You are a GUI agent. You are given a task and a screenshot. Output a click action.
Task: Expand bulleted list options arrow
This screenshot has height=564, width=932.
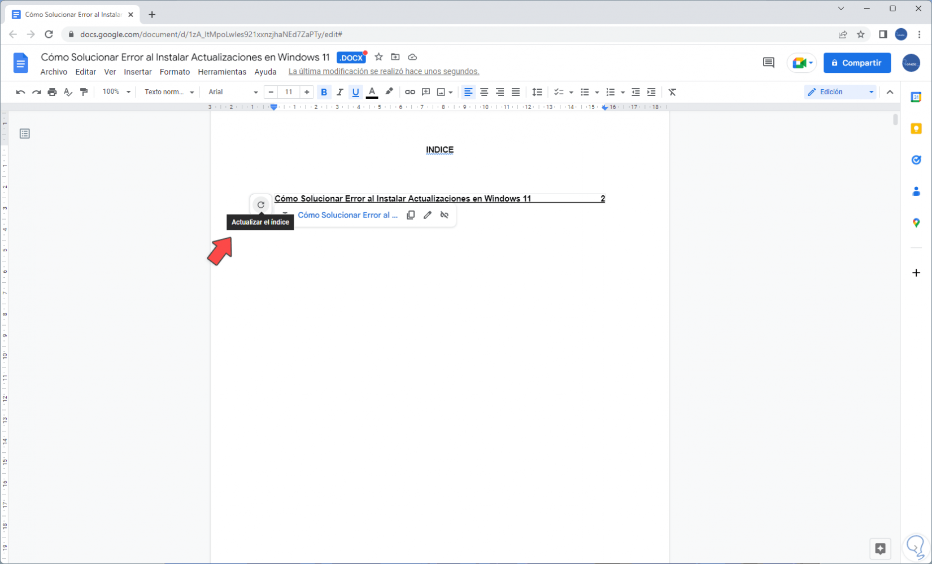pyautogui.click(x=597, y=92)
